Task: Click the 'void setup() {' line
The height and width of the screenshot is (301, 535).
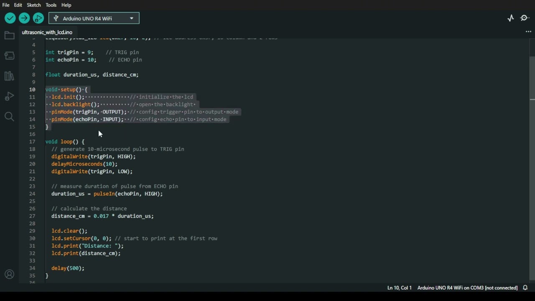Action: tap(66, 89)
